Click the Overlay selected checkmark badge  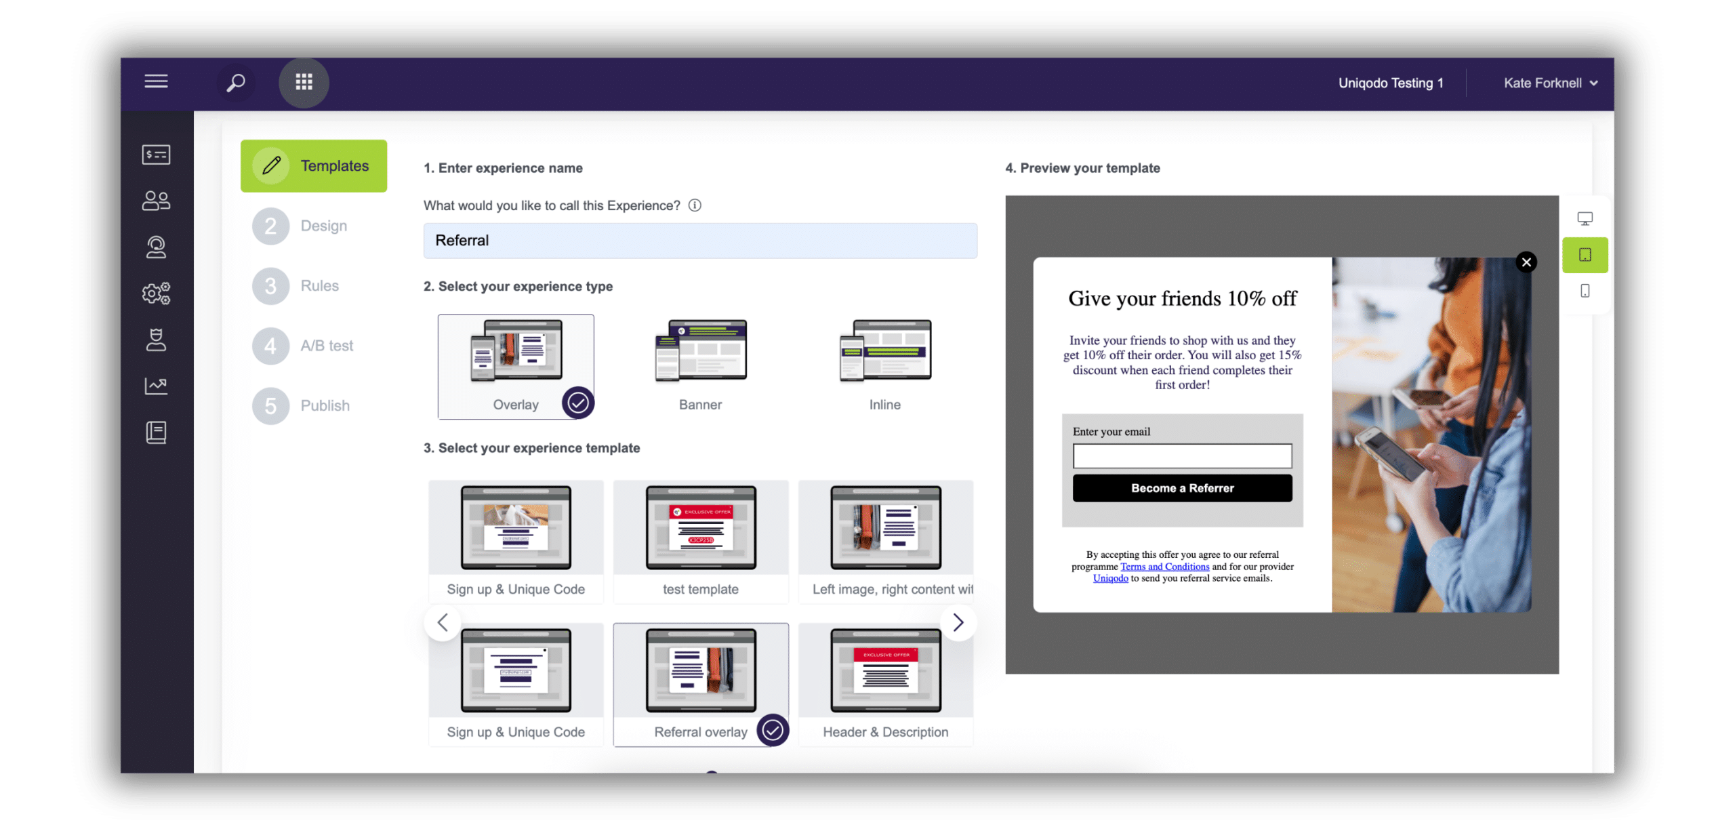[577, 403]
